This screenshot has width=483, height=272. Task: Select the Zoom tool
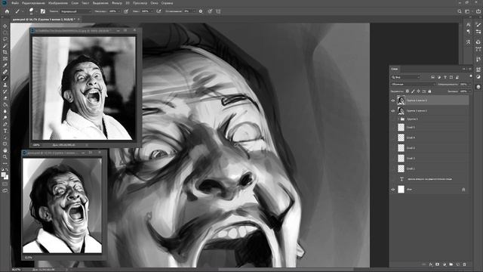click(x=5, y=156)
